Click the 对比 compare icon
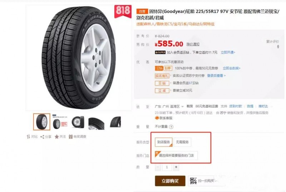The height and width of the screenshot is (192, 286). click(x=28, y=137)
